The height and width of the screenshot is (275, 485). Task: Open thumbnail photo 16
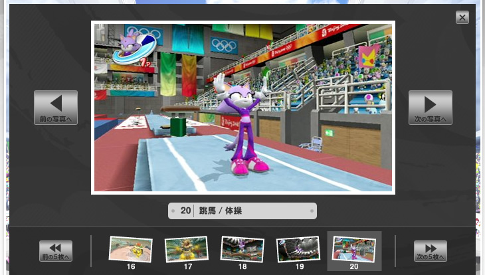[130, 249]
